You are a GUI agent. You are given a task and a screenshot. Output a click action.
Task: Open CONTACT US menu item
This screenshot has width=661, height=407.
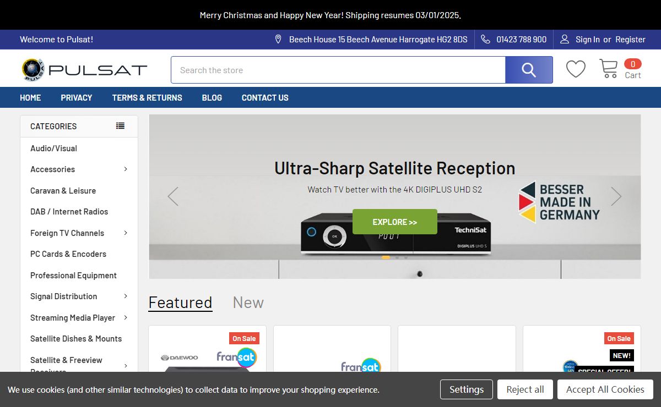[x=265, y=97]
